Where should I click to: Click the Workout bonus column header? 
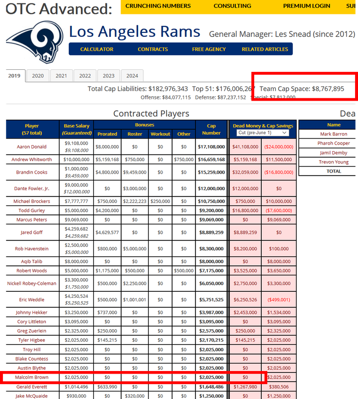pos(160,134)
